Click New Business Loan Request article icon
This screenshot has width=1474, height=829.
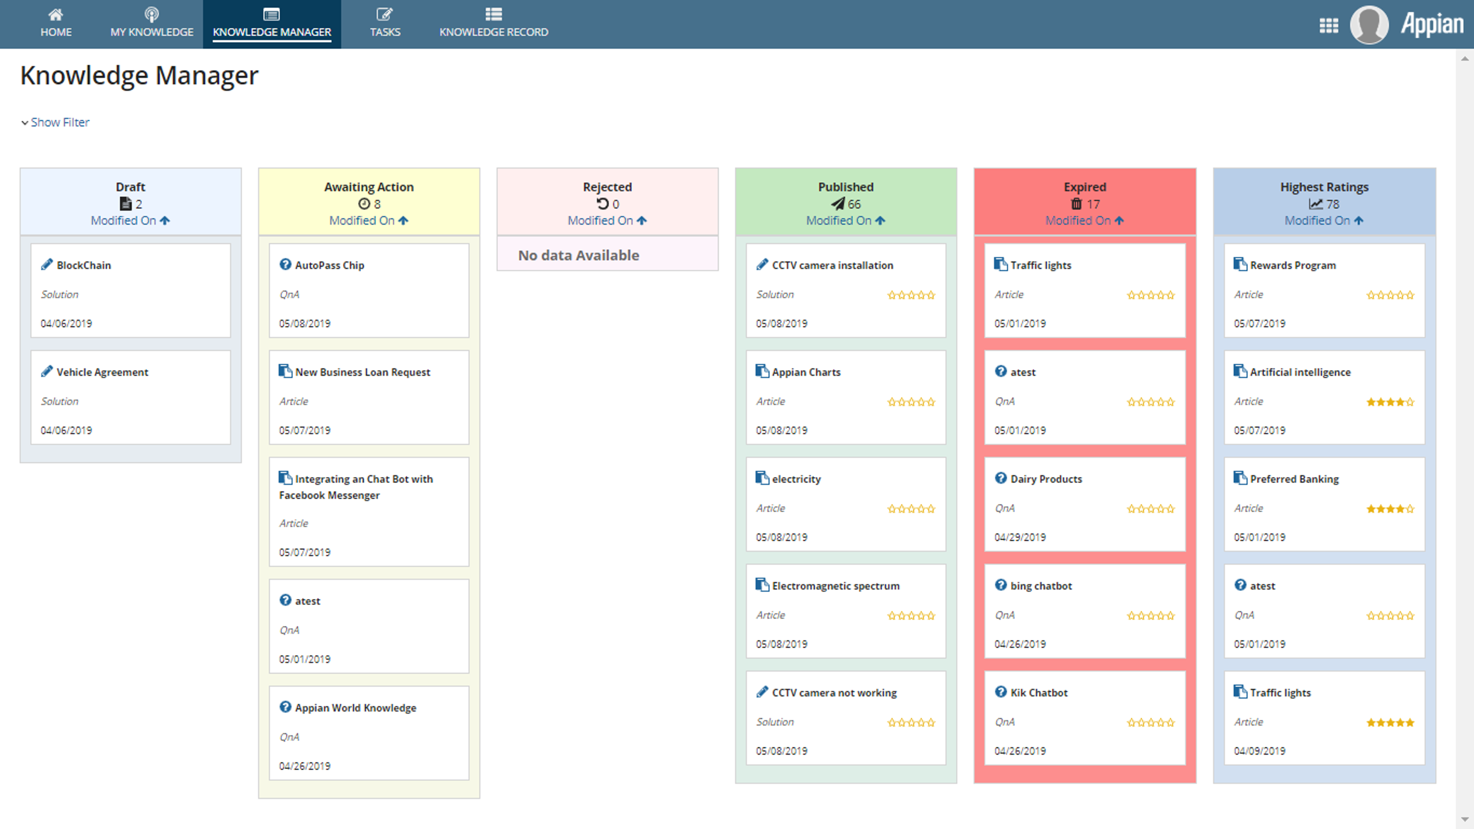click(x=286, y=371)
